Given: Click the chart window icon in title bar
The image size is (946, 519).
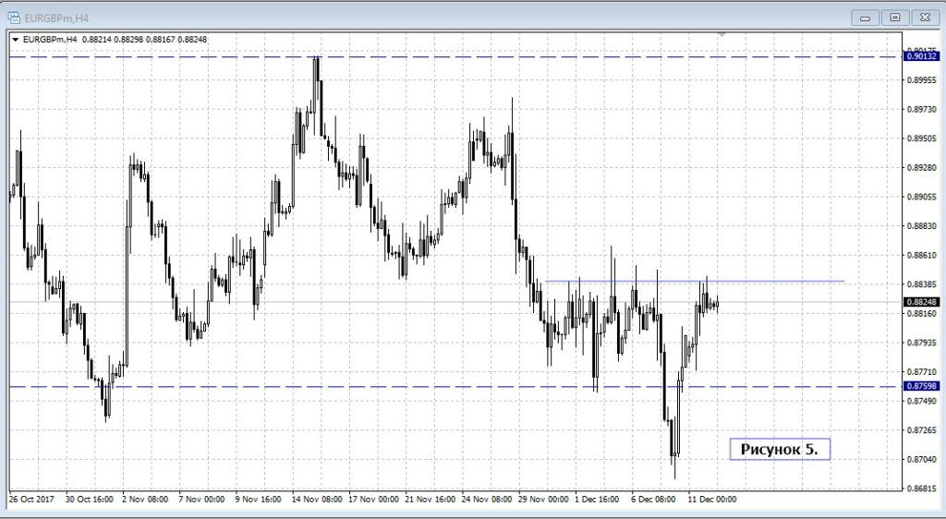Looking at the screenshot, I should pyautogui.click(x=15, y=17).
